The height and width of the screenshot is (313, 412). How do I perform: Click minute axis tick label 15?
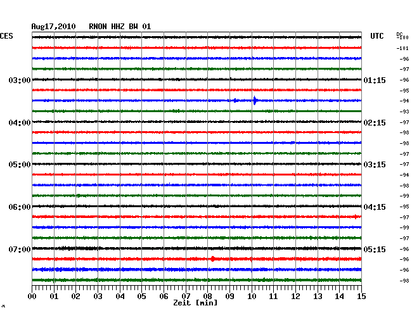click(x=361, y=297)
